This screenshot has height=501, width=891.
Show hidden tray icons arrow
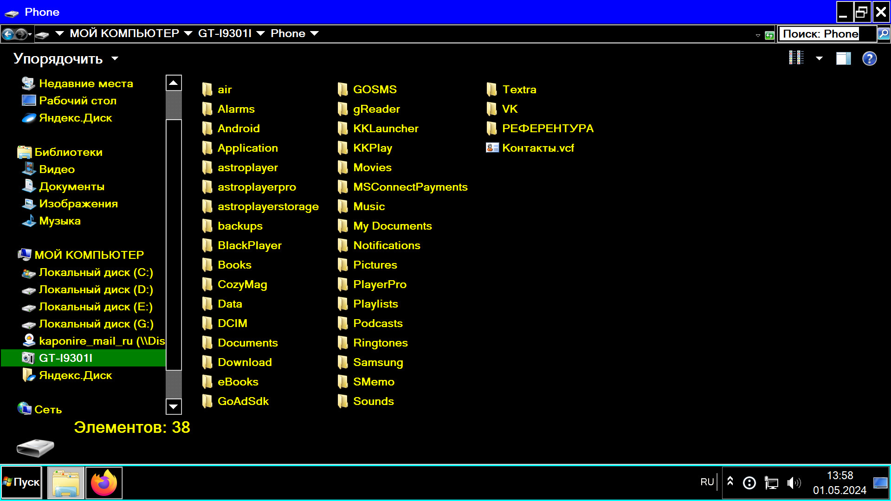730,481
